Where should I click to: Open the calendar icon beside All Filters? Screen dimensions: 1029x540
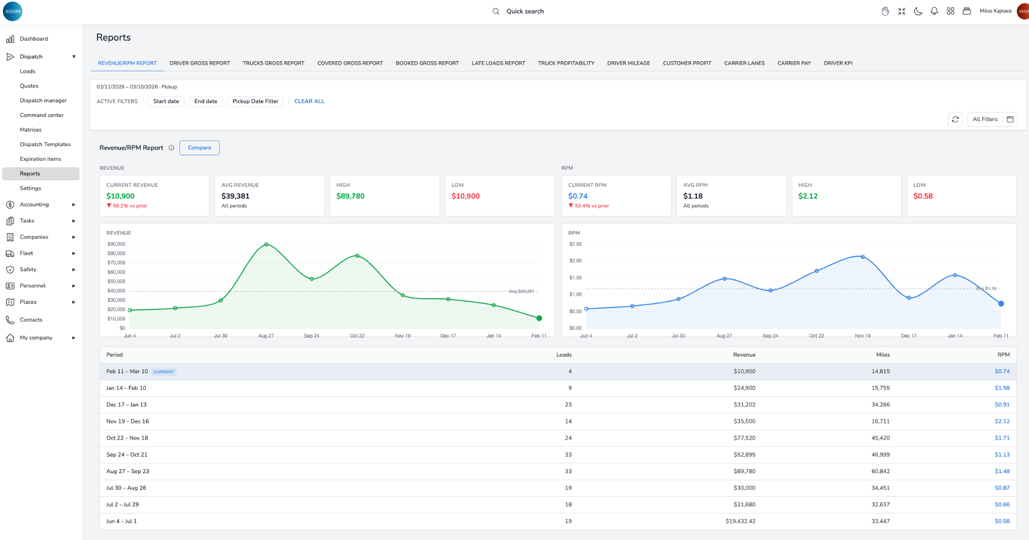(x=1010, y=120)
